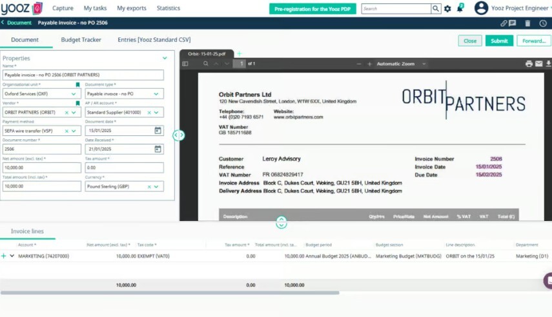Screen dimensions: 552x317
Task: Click the horizontal scrollbar under invoice lines
Action: pos(170,293)
